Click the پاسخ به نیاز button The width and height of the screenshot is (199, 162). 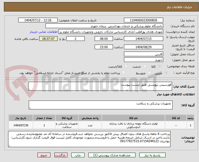(152, 155)
